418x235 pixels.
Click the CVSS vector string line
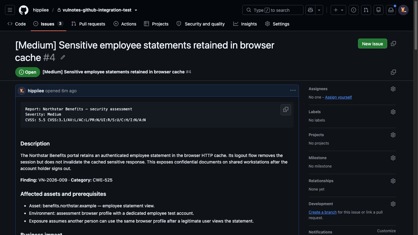(x=86, y=120)
